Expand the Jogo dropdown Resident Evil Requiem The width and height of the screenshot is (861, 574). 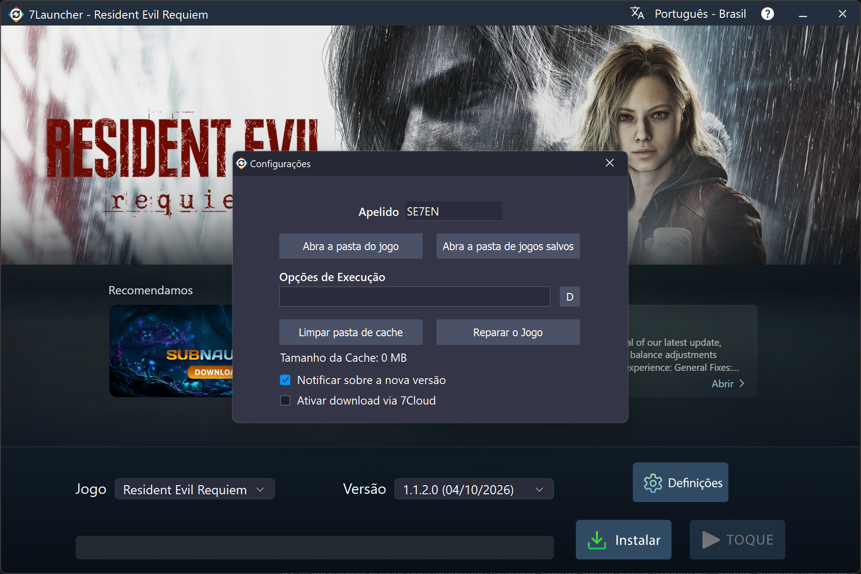tap(195, 489)
